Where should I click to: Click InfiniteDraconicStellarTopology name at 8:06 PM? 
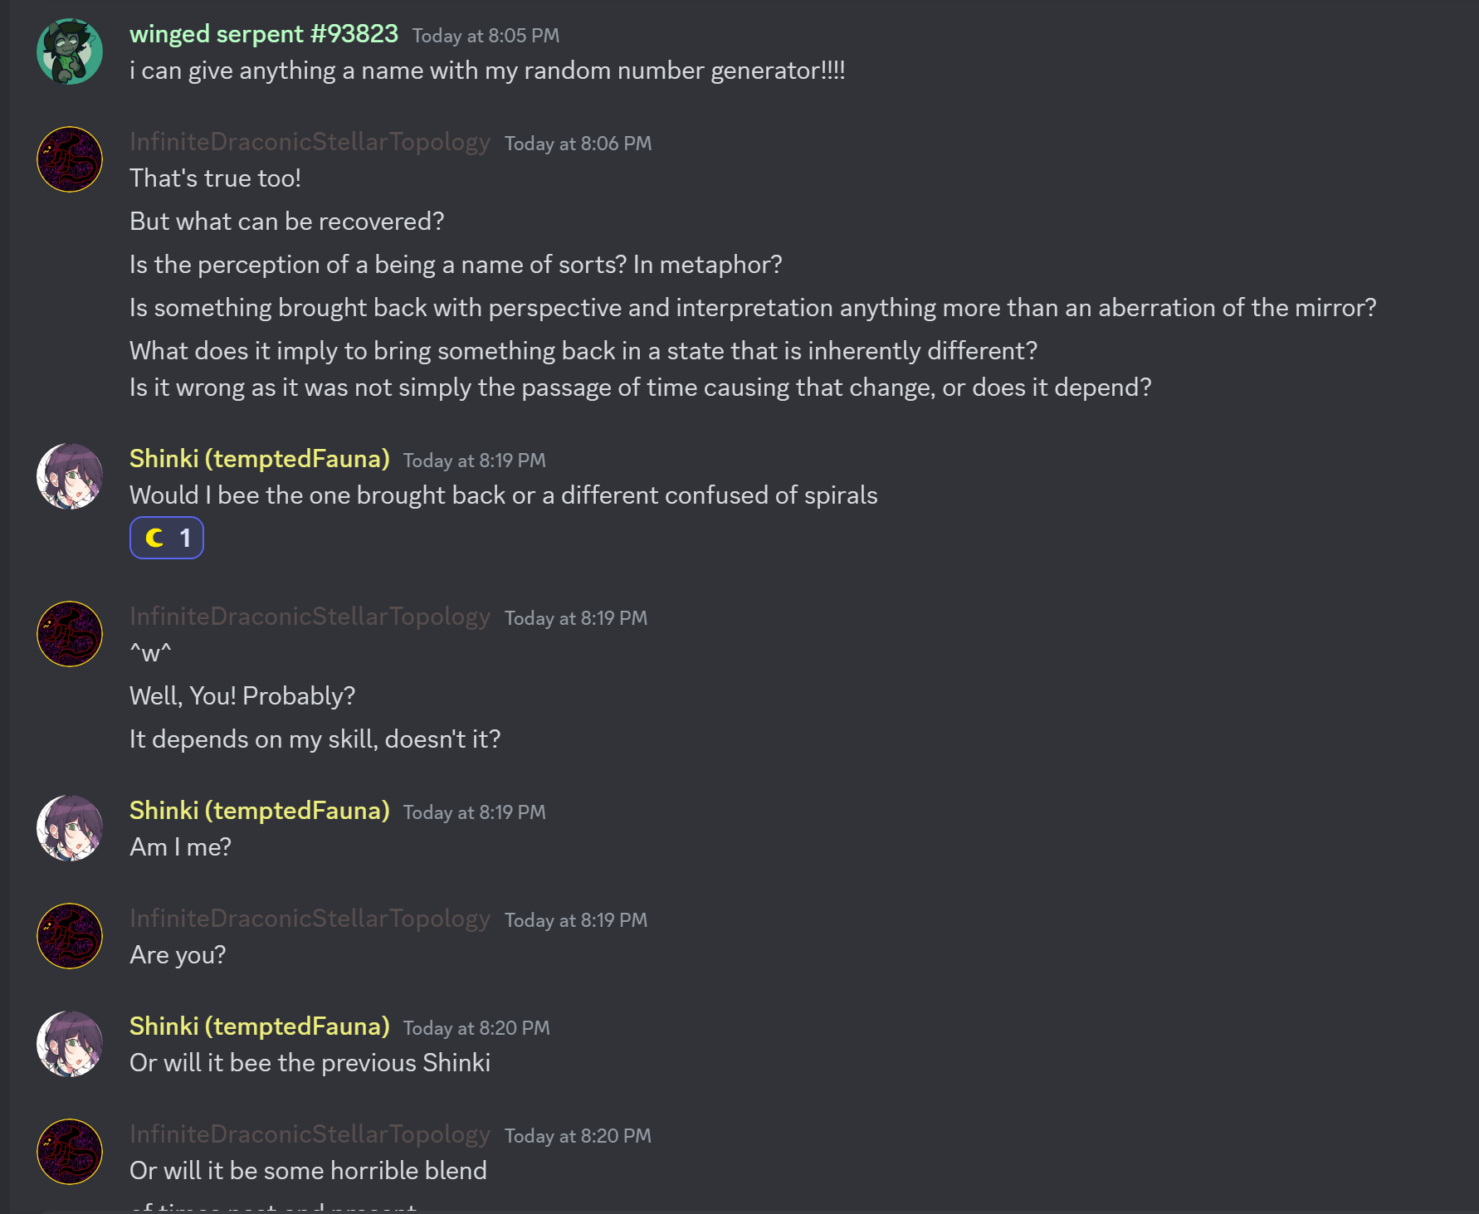[310, 142]
